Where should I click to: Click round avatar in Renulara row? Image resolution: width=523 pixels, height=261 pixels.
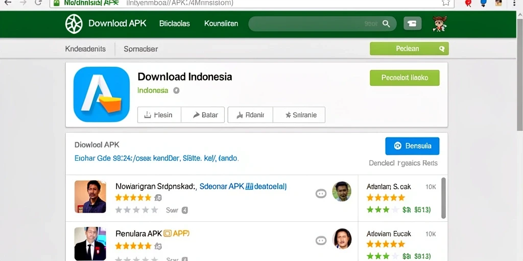coord(342,239)
